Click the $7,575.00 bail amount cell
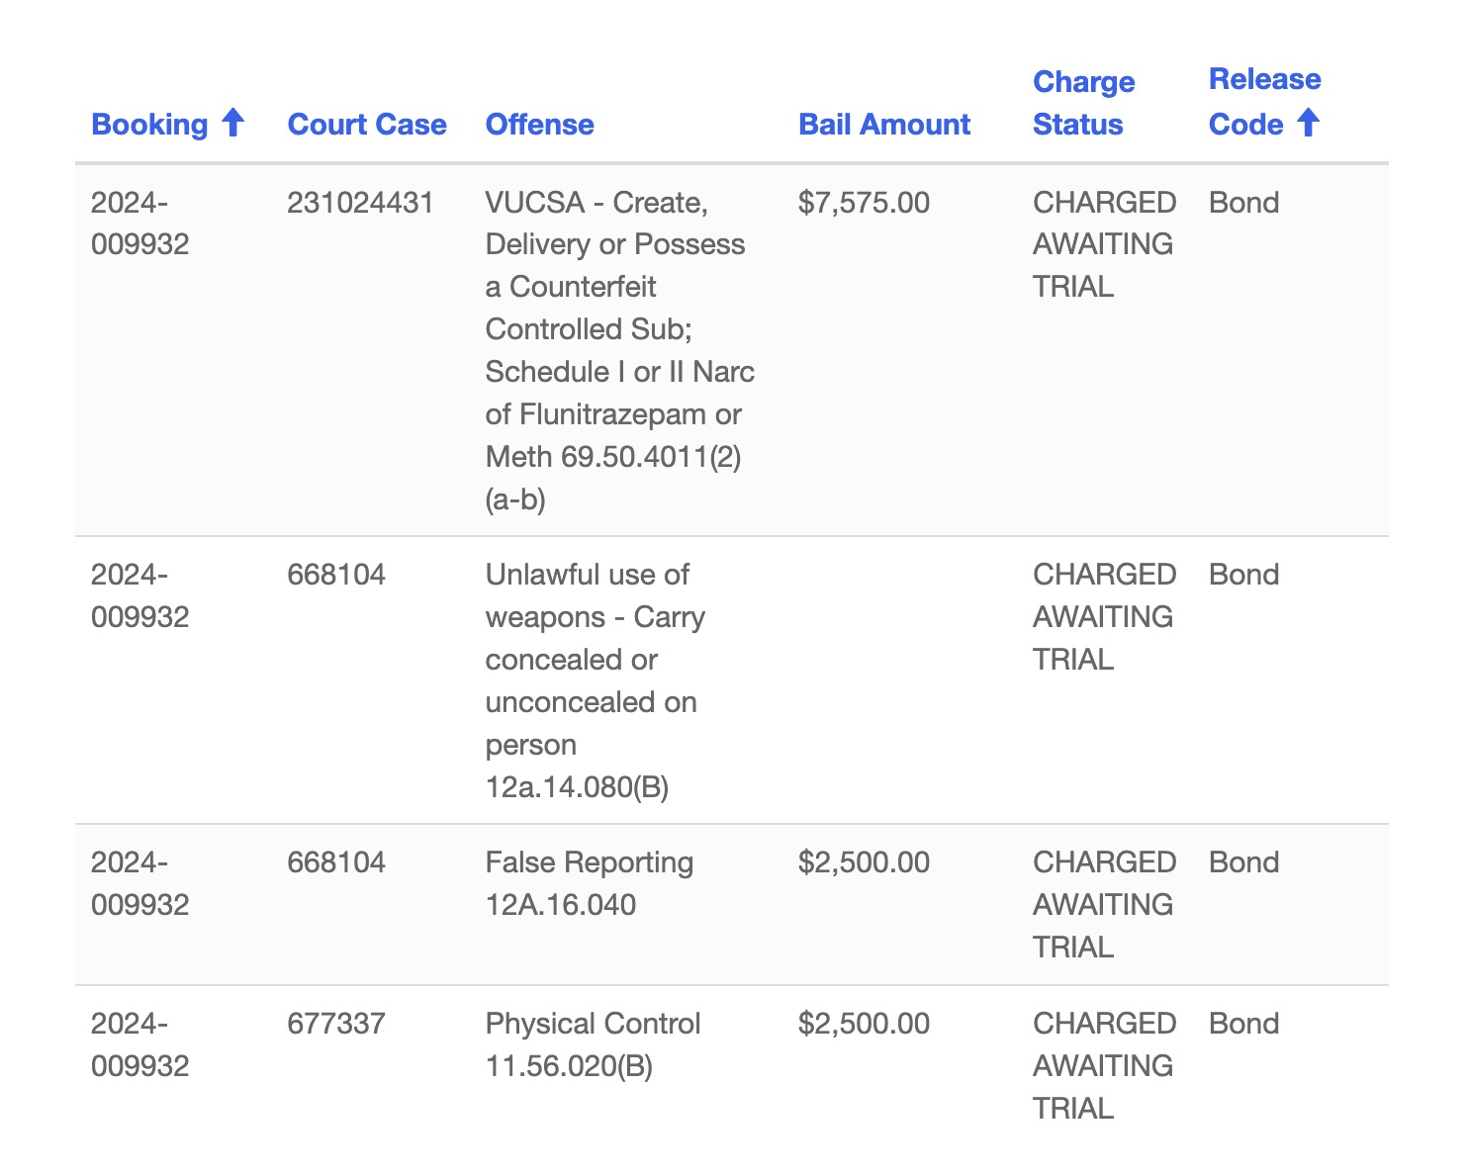The width and height of the screenshot is (1468, 1175). tap(864, 203)
